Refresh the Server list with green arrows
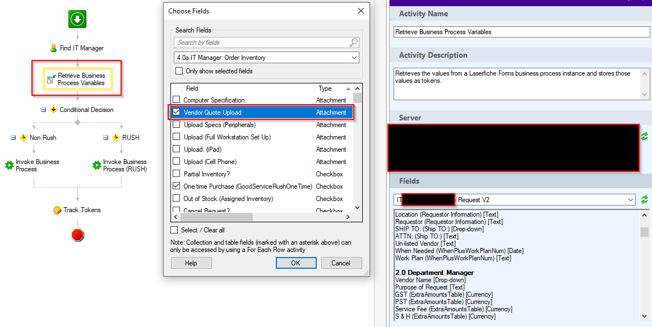 point(644,136)
